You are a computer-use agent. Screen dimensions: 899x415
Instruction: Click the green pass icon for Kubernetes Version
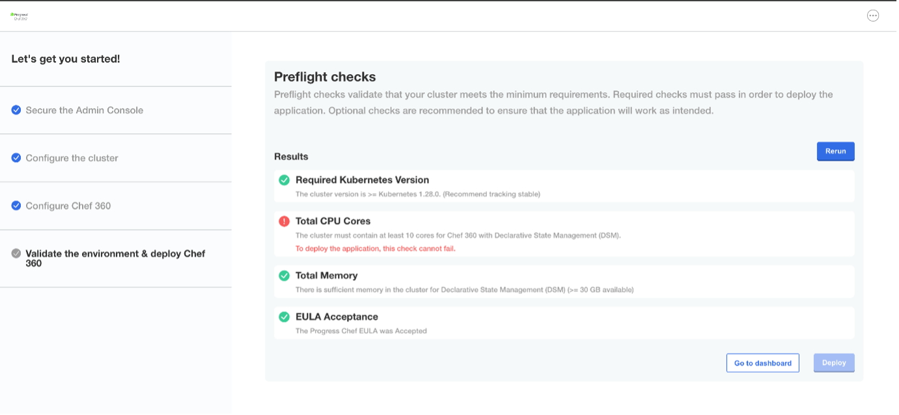(x=284, y=180)
